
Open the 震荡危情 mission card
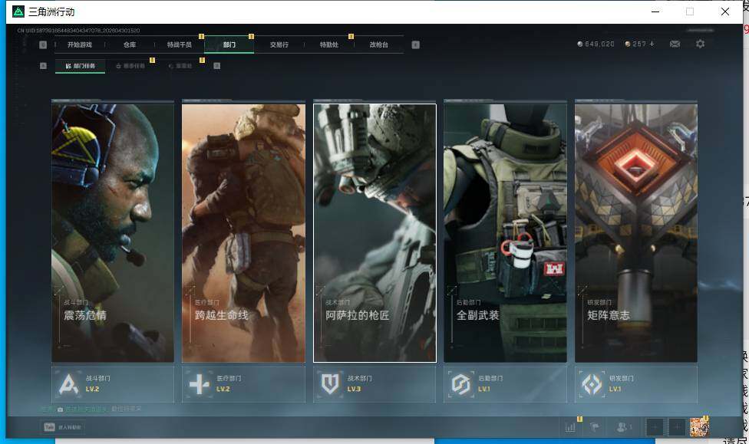coord(113,230)
